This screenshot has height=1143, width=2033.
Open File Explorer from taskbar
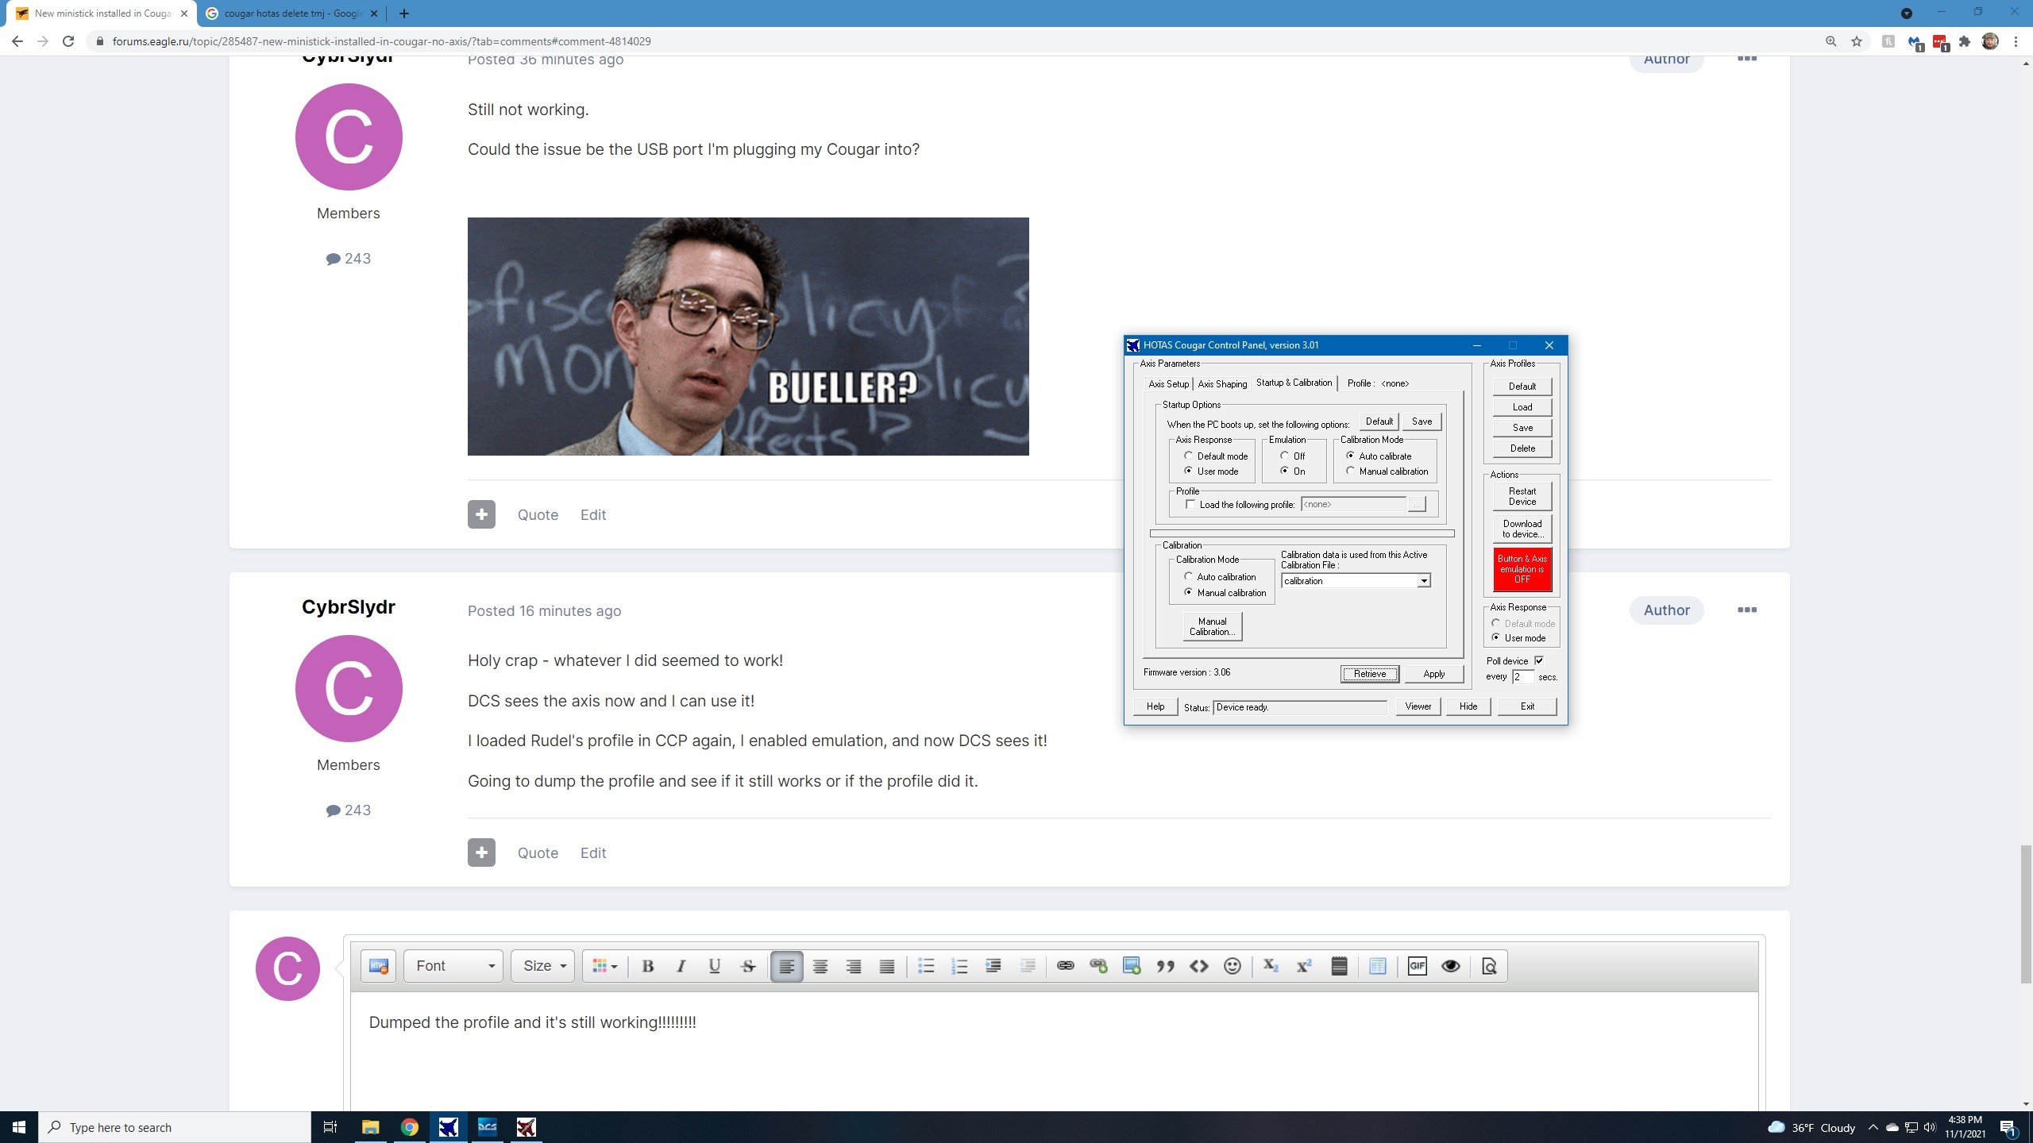(370, 1127)
